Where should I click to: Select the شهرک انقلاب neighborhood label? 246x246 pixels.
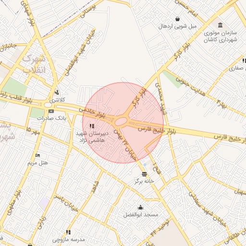point(34,64)
